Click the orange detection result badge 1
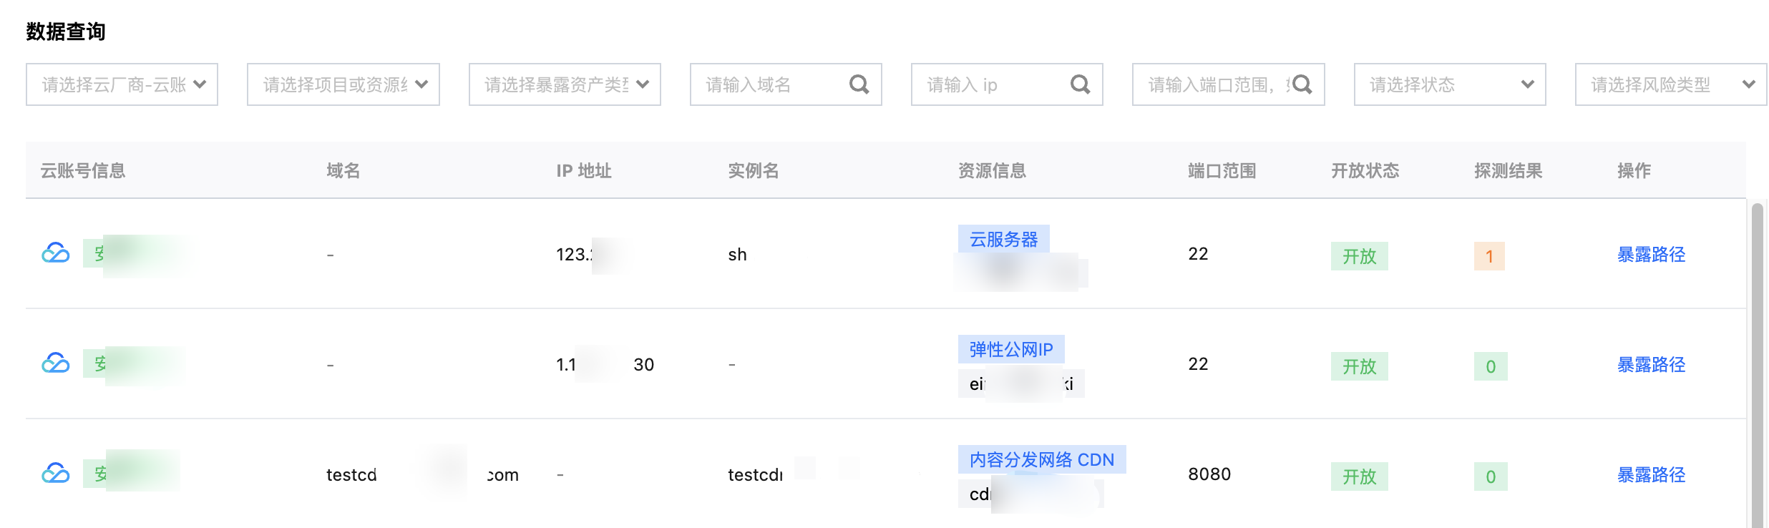1769x528 pixels. tap(1489, 256)
